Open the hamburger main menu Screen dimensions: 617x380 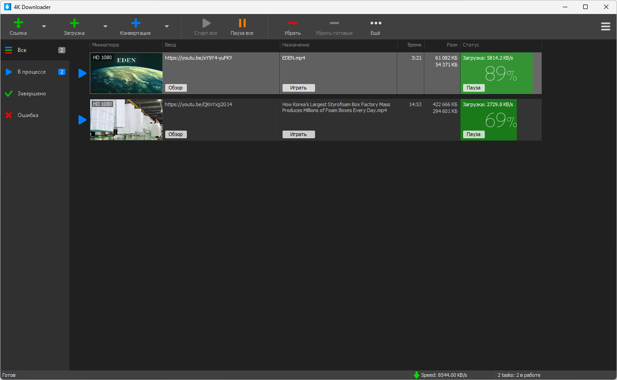(x=606, y=27)
